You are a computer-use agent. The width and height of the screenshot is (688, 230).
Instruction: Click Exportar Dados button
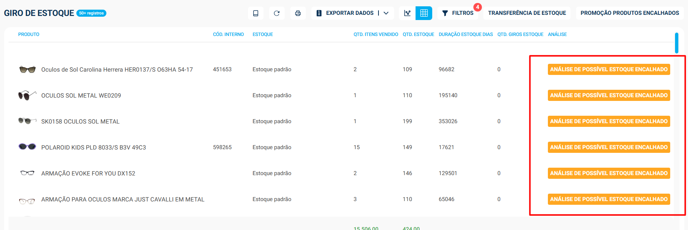click(x=345, y=13)
